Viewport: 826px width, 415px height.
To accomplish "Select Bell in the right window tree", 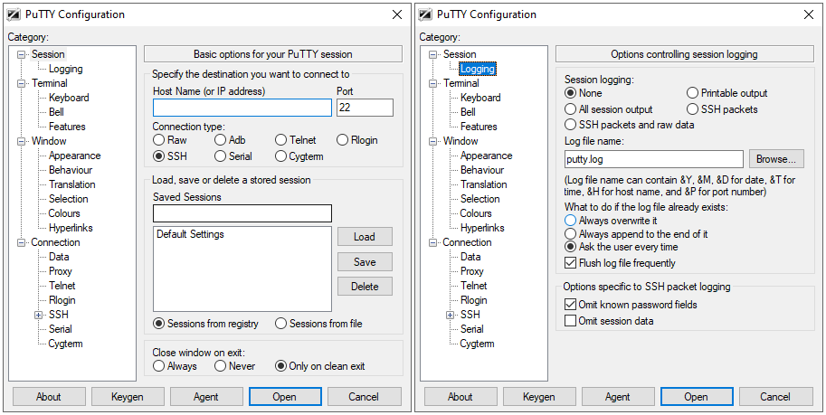I will (468, 112).
